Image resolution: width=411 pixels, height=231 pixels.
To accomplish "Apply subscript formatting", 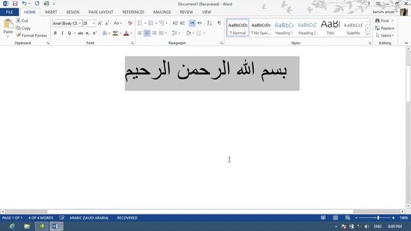I will (87, 33).
